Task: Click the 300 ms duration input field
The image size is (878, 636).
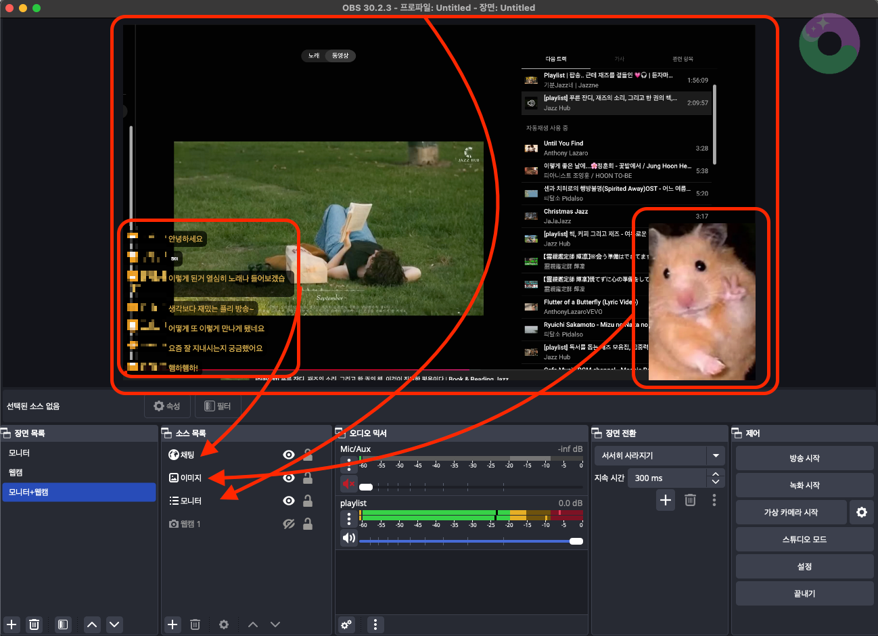Action: (x=668, y=478)
